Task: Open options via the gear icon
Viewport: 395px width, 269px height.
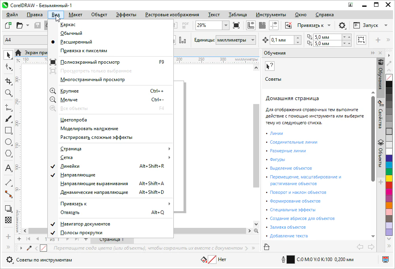Action: (x=342, y=25)
